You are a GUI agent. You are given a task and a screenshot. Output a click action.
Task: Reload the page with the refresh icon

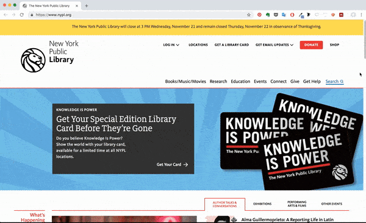point(22,15)
